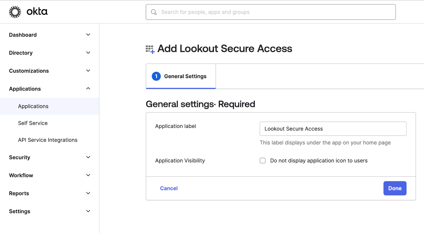The image size is (424, 233).
Task: Select the General Settings tab
Action: click(x=181, y=76)
